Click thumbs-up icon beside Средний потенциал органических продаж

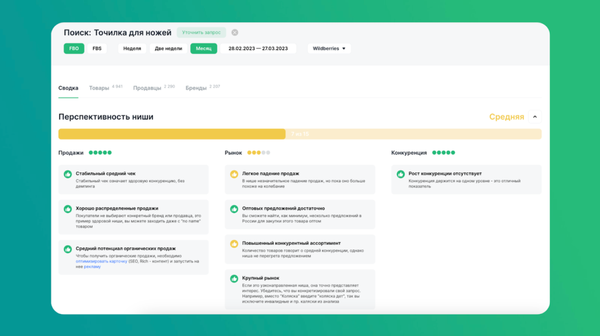[68, 249]
